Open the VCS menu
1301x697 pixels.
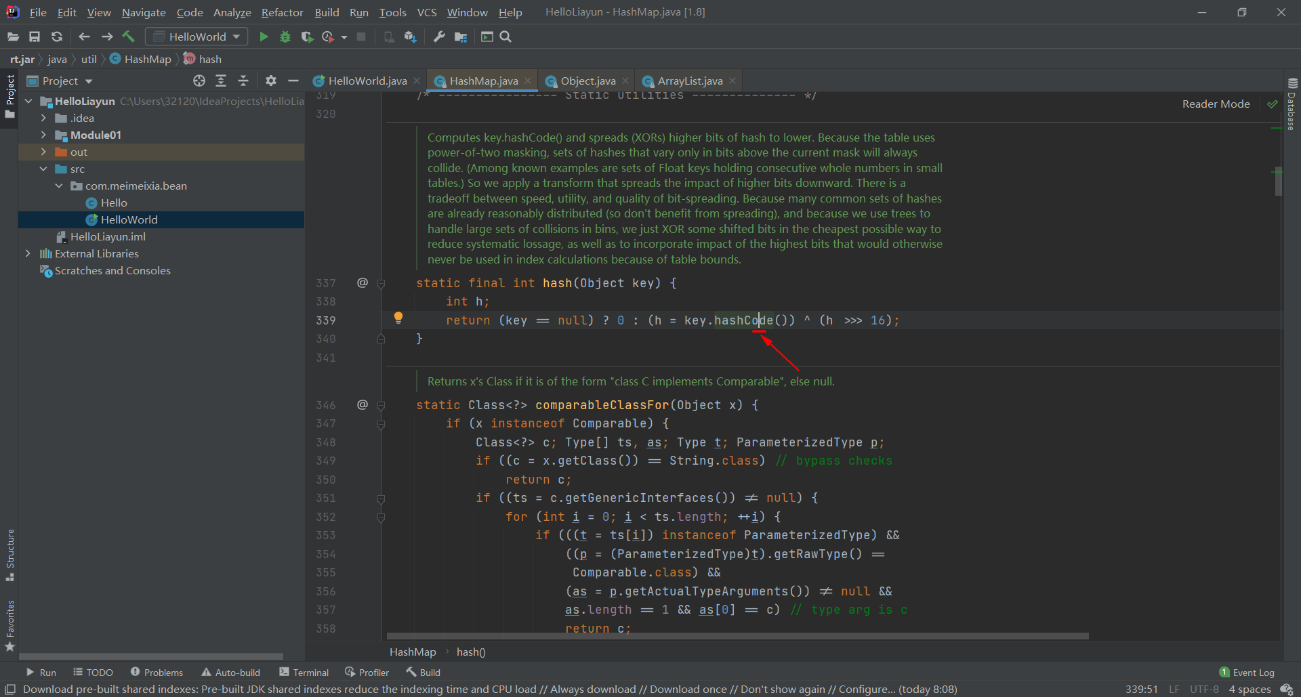coord(427,12)
